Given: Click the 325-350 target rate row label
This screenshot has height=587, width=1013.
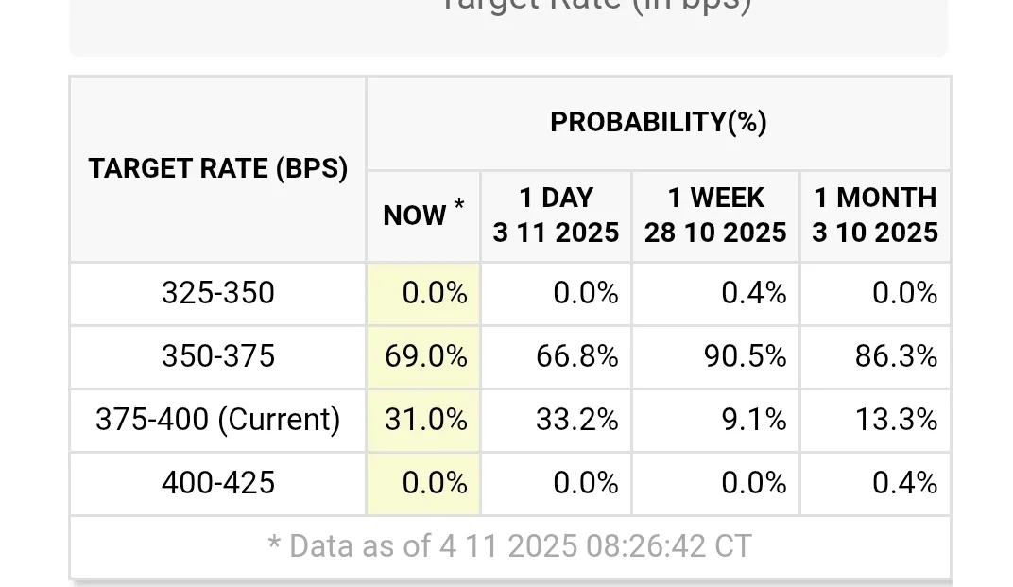Looking at the screenshot, I should click(218, 293).
